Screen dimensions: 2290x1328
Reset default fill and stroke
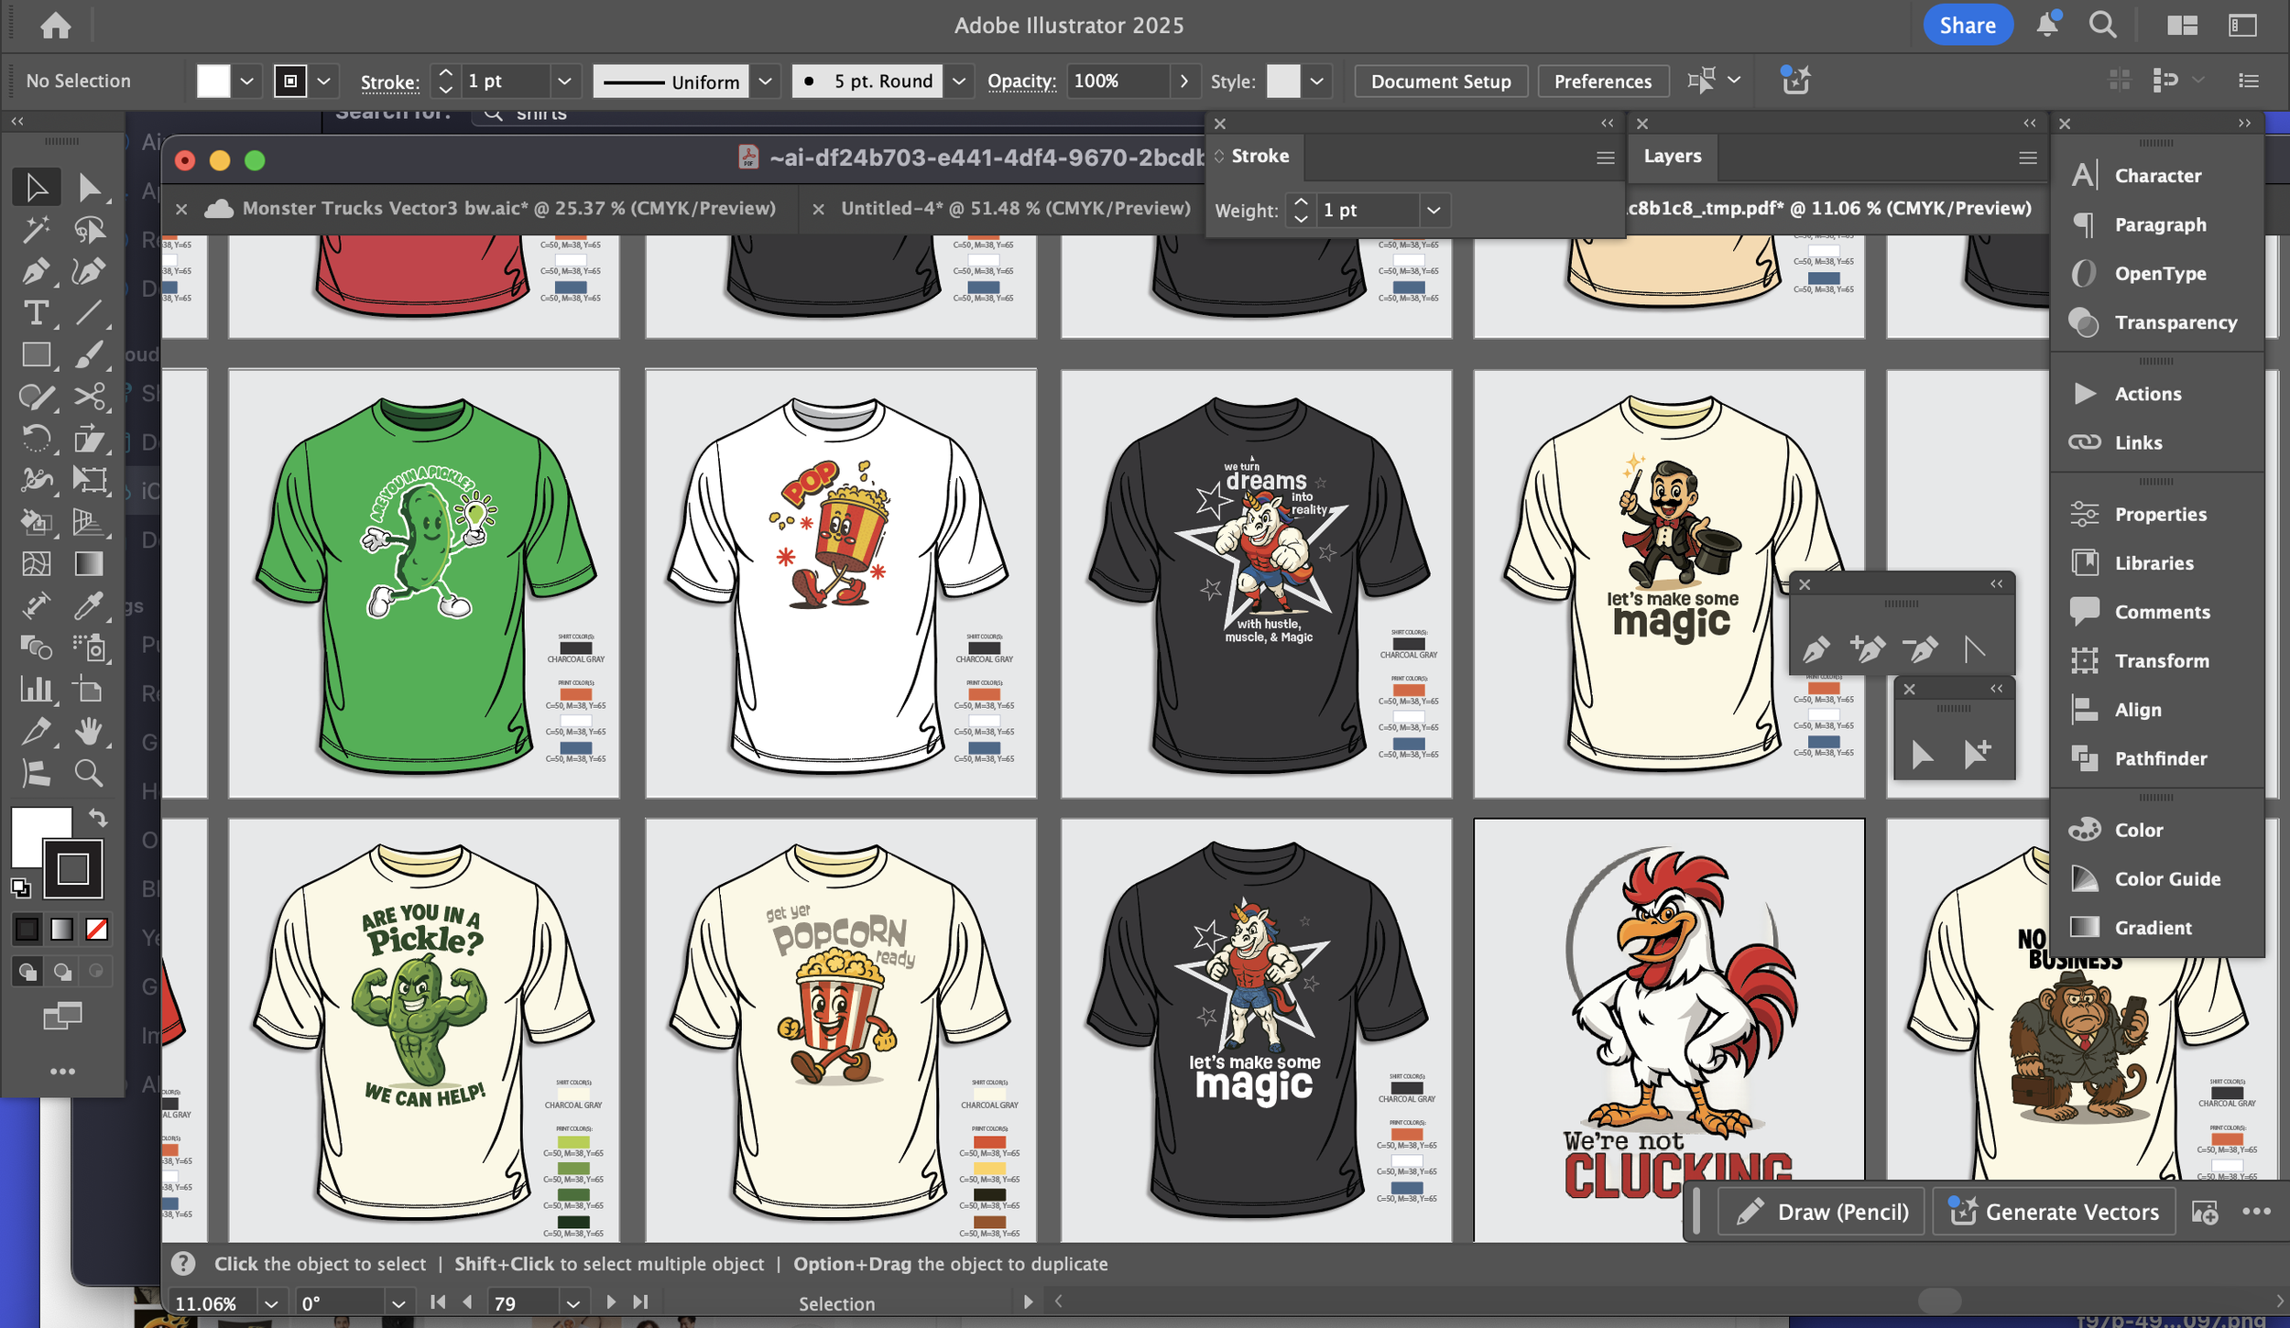click(x=20, y=887)
